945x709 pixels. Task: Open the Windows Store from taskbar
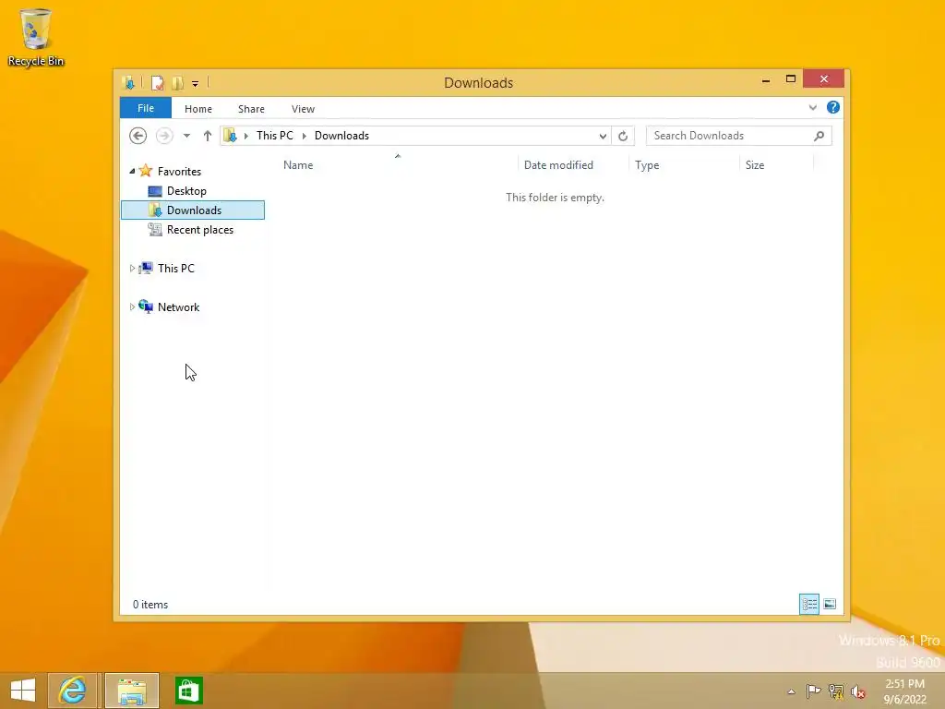click(189, 691)
